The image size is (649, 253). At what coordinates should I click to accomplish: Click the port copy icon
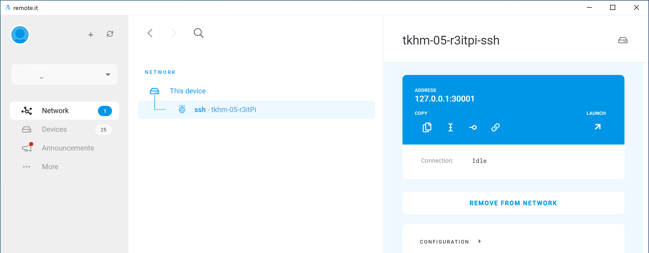coord(473,127)
